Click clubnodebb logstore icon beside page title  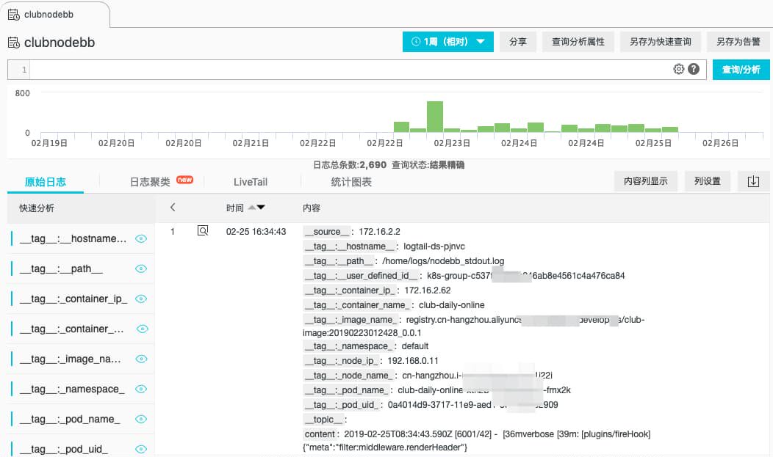(14, 43)
